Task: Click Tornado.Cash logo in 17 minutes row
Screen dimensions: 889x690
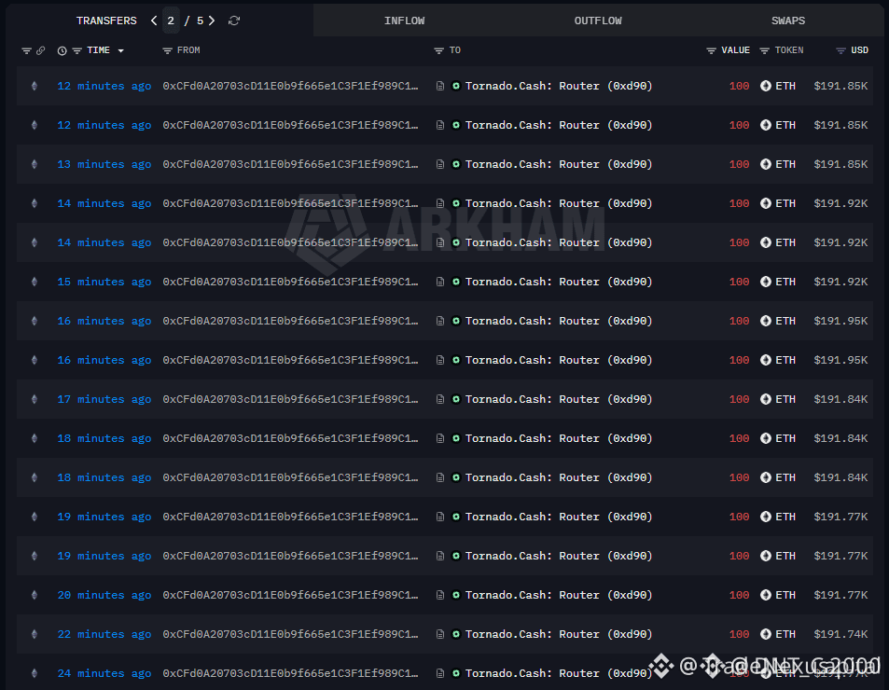Action: point(456,399)
